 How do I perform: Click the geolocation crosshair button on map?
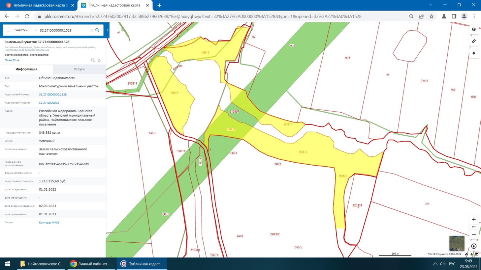click(474, 53)
